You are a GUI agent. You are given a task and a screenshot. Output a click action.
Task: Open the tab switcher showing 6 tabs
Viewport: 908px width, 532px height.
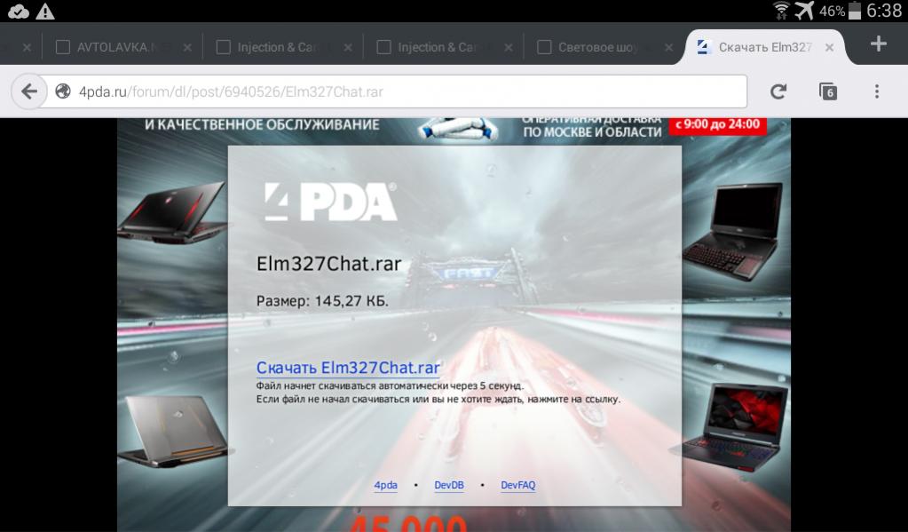[828, 91]
